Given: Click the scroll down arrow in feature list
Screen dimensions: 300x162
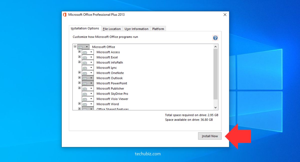Looking at the screenshot, I should [x=215, y=107].
